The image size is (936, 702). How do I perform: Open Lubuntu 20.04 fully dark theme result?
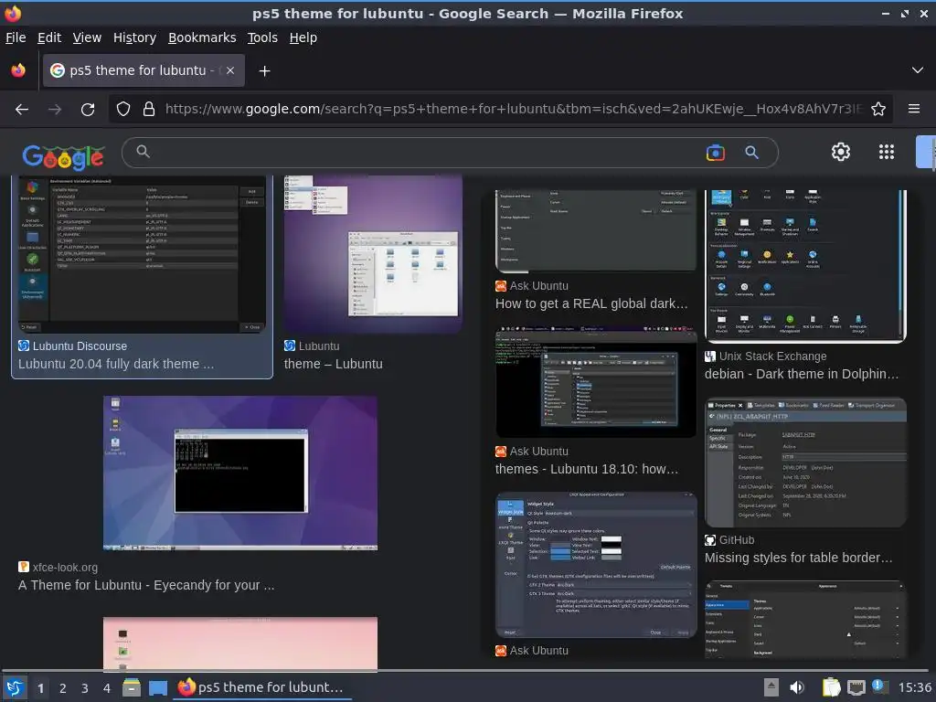[116, 364]
